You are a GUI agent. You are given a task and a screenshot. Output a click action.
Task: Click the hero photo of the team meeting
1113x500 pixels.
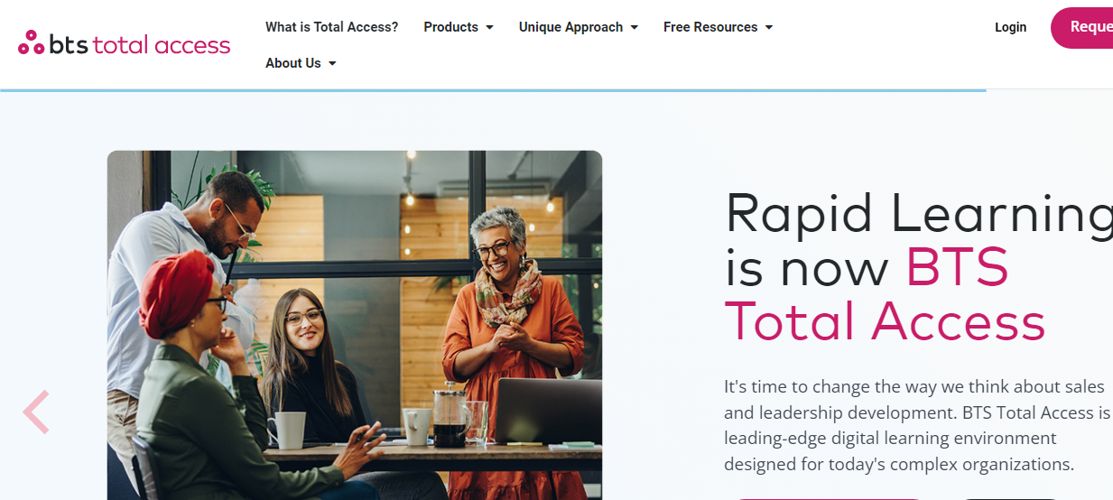[x=355, y=325]
